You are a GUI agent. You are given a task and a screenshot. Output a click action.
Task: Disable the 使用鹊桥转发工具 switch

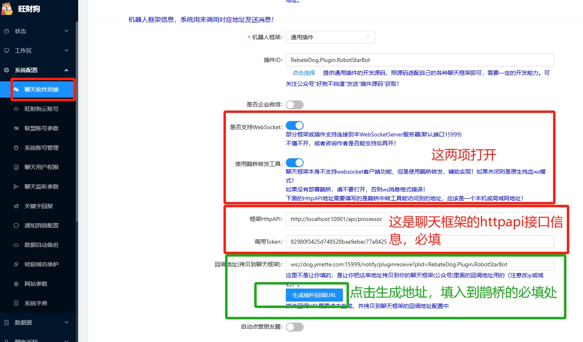[x=294, y=163]
